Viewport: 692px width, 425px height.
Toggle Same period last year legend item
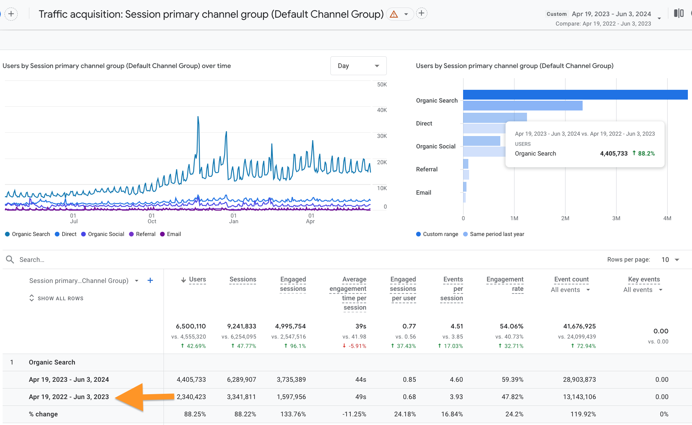(494, 234)
